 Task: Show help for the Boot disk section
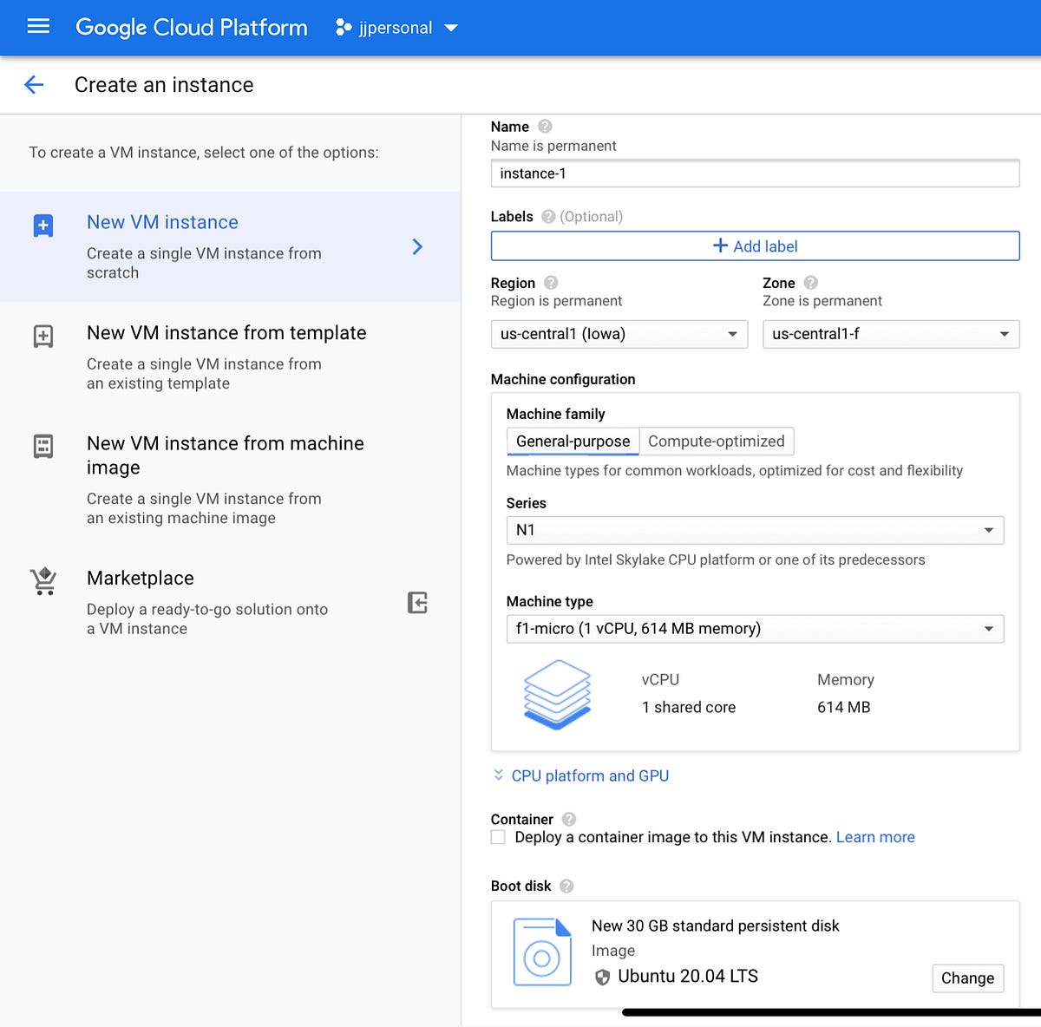tap(566, 886)
